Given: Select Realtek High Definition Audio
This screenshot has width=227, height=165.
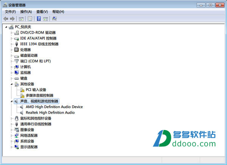Looking at the screenshot, I should (50, 113).
